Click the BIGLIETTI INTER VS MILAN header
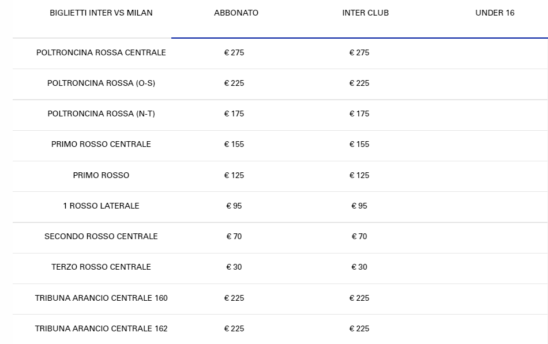The width and height of the screenshot is (548, 344). point(101,13)
